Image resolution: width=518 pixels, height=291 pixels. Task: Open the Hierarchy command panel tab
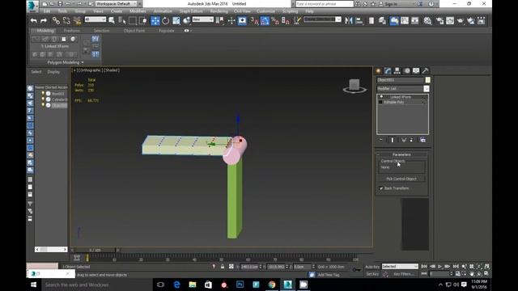397,71
